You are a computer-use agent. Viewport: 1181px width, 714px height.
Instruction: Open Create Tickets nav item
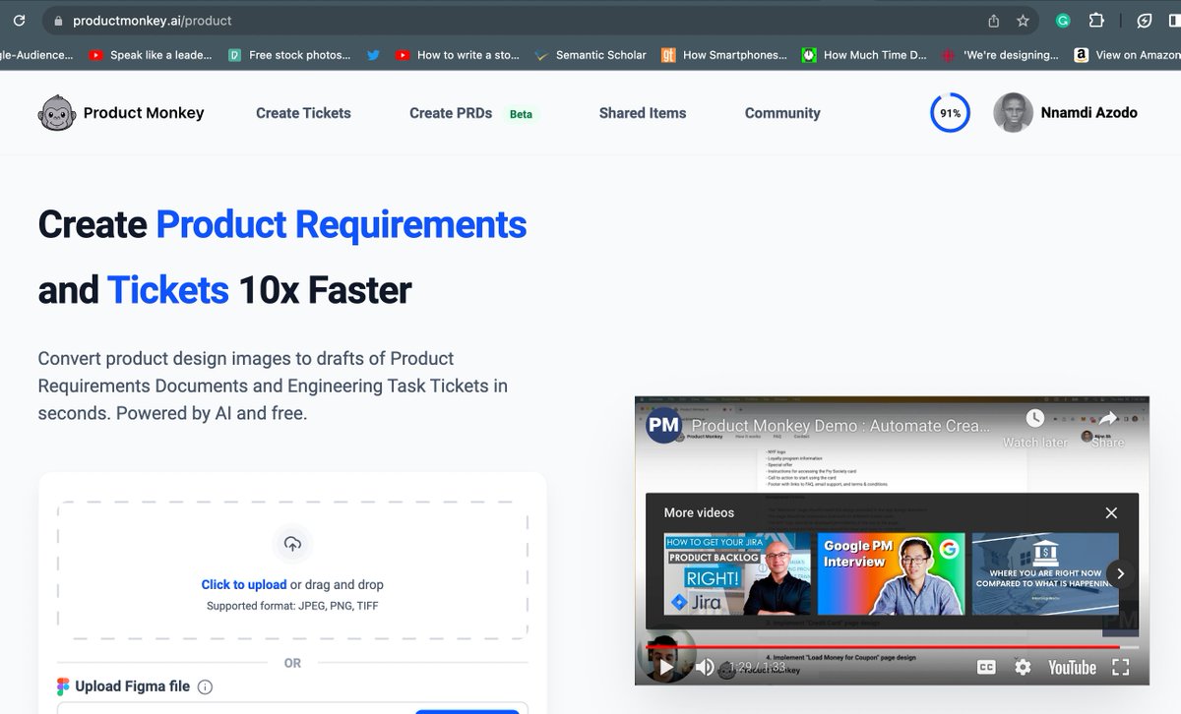point(303,113)
